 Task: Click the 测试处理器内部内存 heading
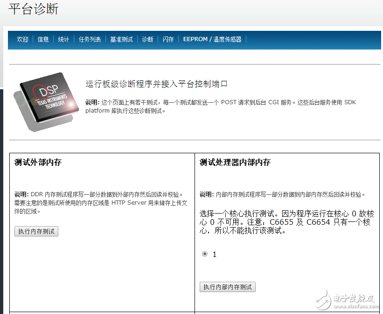coord(235,162)
